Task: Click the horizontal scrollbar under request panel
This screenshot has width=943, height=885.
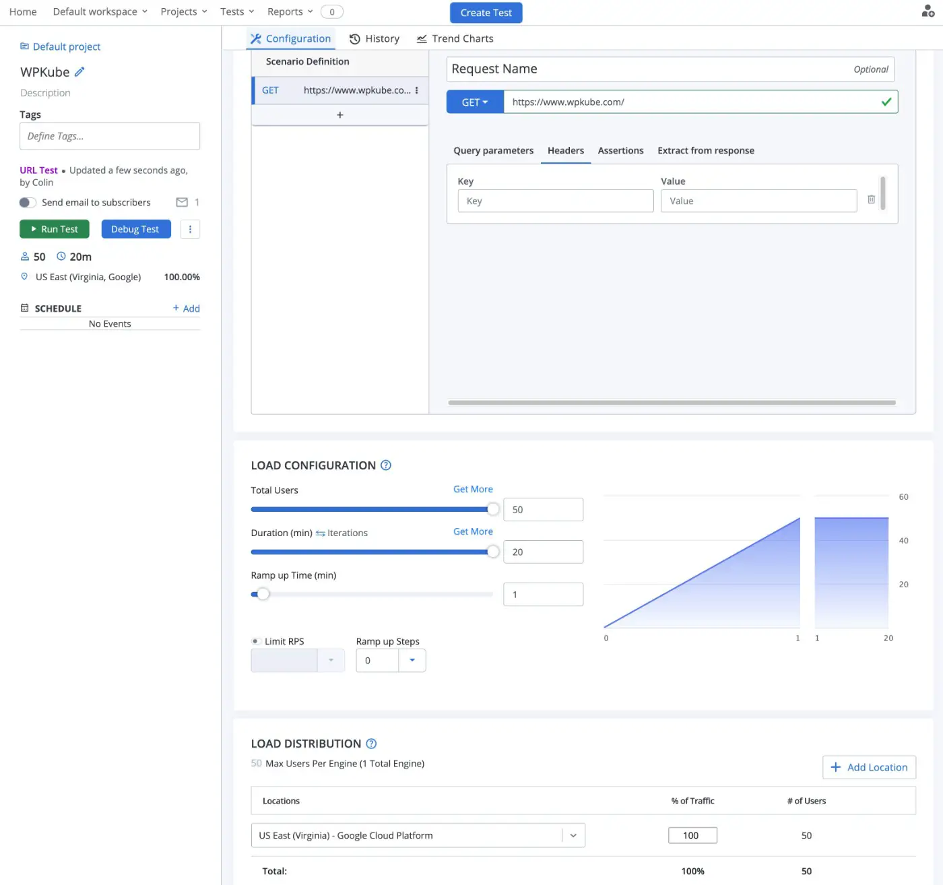Action: tap(672, 403)
